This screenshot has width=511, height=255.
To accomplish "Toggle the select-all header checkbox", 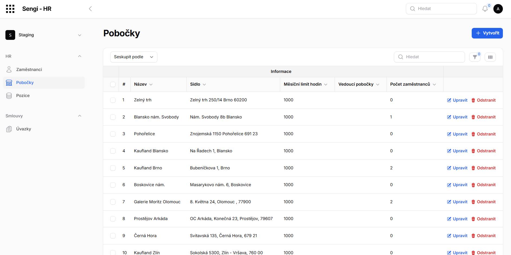I will pyautogui.click(x=113, y=85).
